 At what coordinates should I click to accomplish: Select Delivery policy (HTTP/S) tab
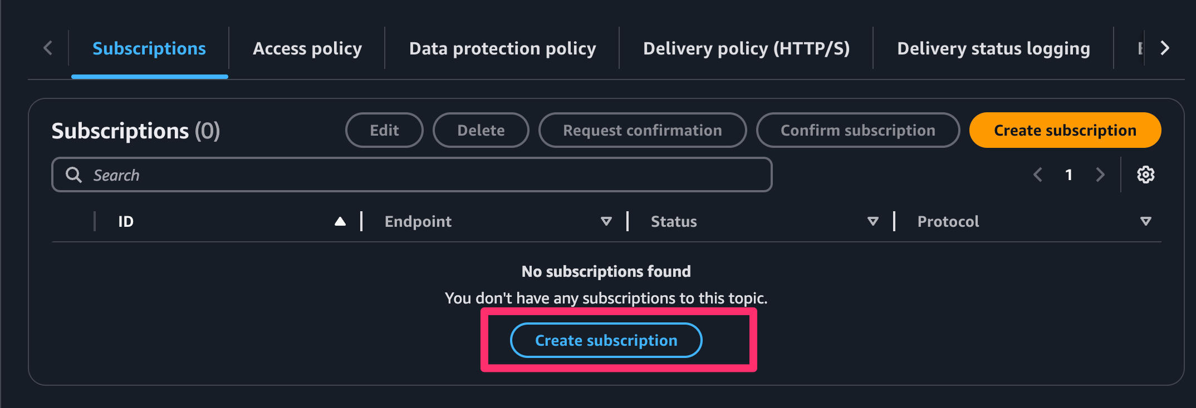(746, 48)
